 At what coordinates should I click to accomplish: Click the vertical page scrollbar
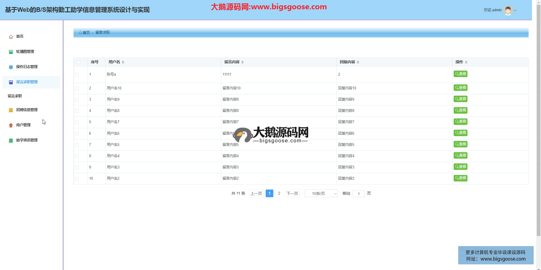[x=538, y=112]
